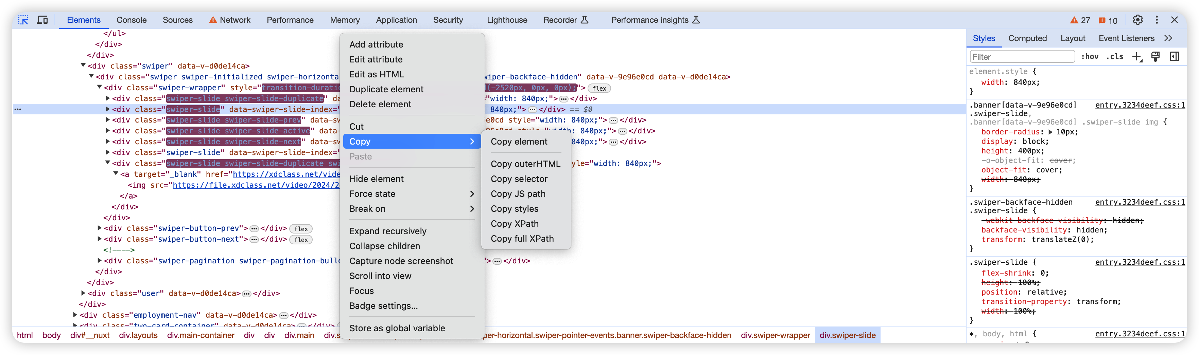
Task: Toggle computed styles sidebar icon
Action: click(x=1174, y=57)
